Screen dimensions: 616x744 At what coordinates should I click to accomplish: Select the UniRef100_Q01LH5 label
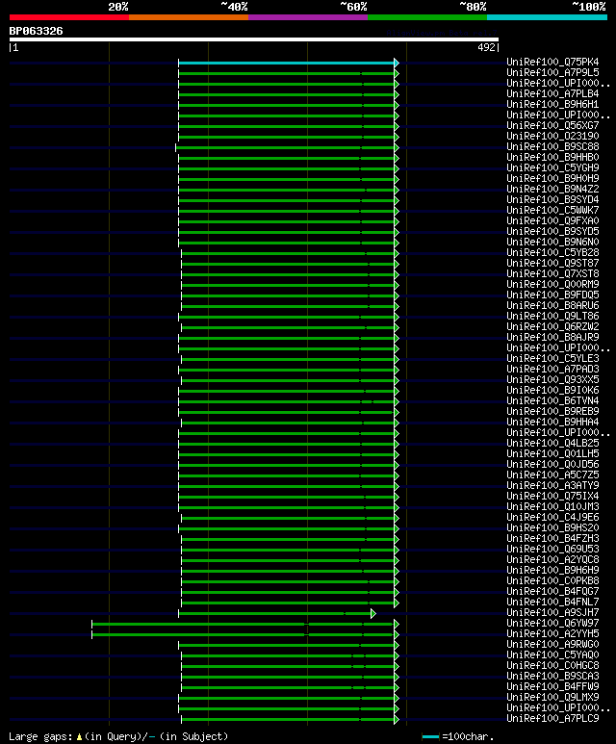point(552,453)
